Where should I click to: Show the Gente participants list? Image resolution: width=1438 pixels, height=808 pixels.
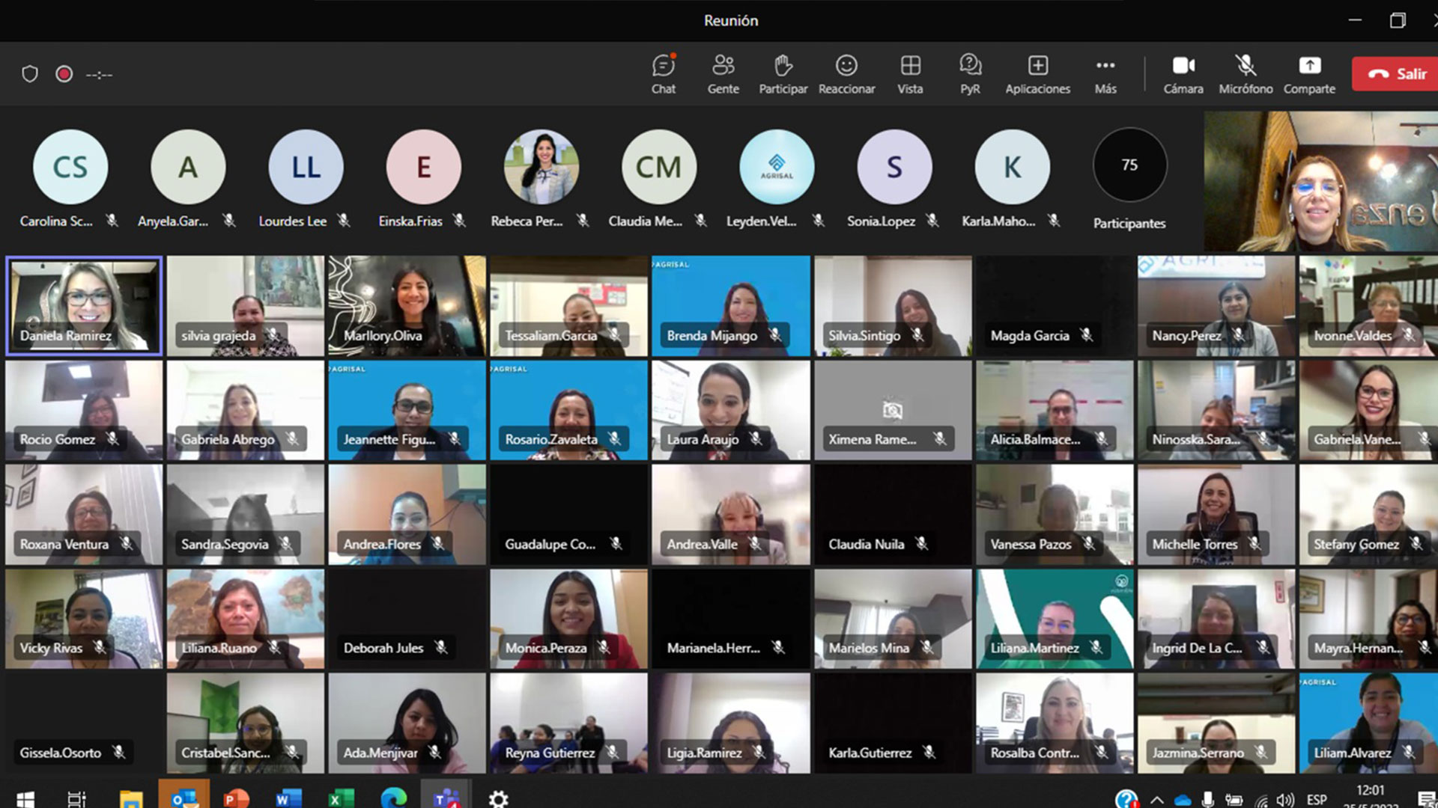[x=723, y=74]
